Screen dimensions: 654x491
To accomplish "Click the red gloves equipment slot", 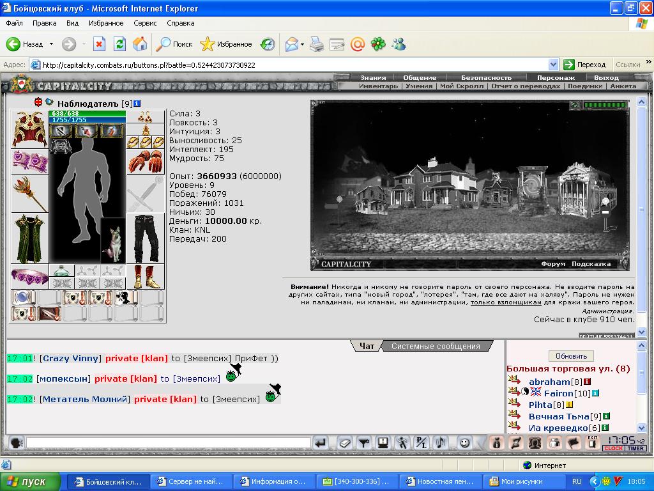I will 146,161.
